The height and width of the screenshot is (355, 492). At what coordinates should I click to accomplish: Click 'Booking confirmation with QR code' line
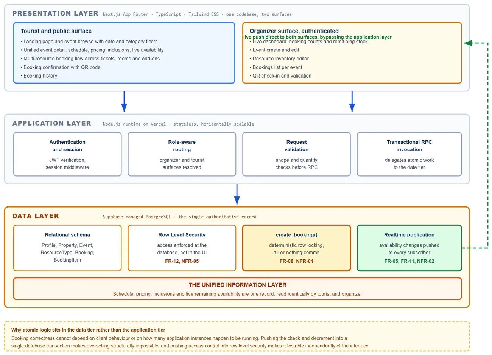[x=61, y=67]
